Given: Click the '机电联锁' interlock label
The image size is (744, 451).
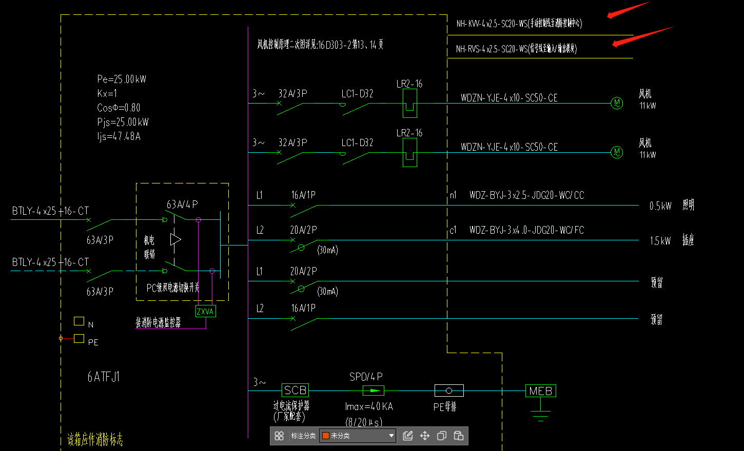Looking at the screenshot, I should pos(149,247).
